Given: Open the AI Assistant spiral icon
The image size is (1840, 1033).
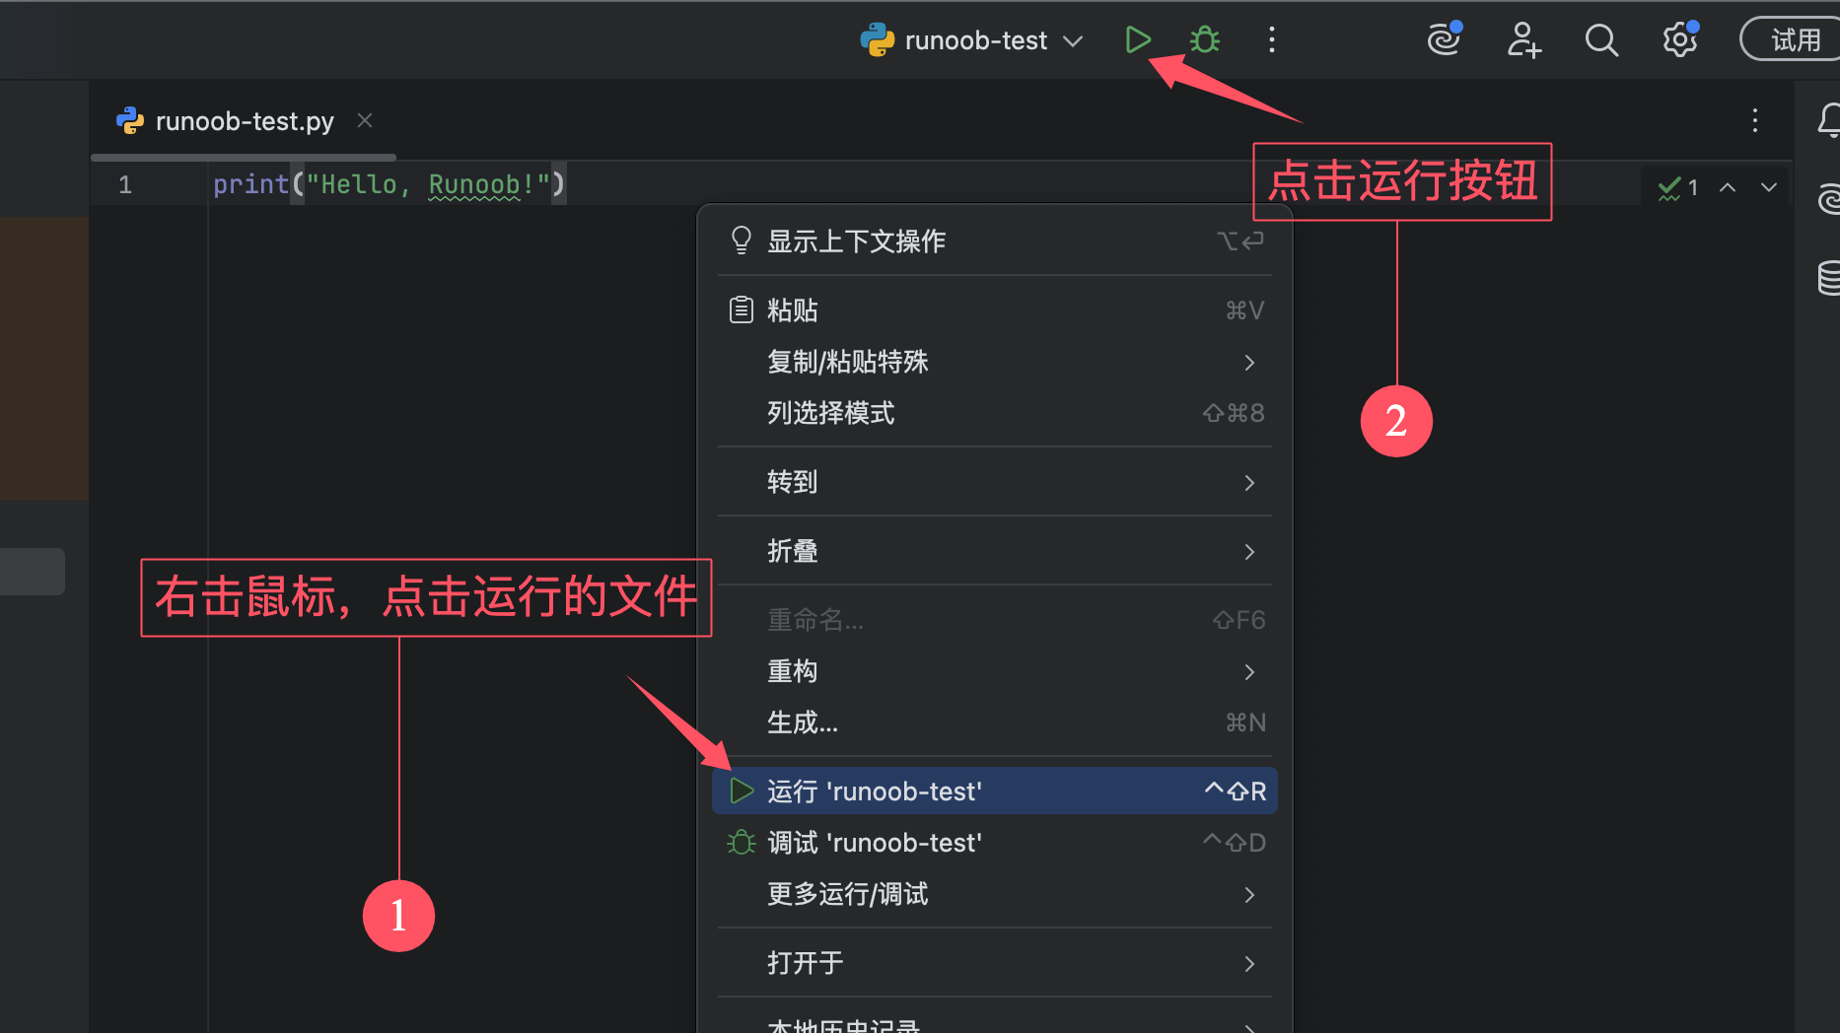Looking at the screenshot, I should (1444, 40).
